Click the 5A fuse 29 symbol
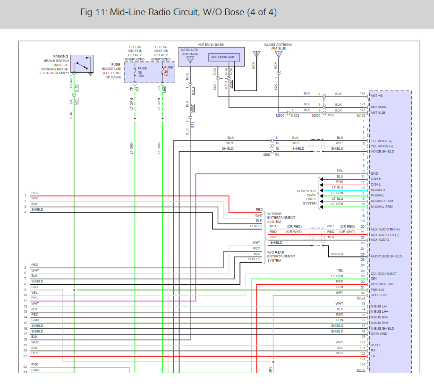Screen dimensions: 434x384 click(162, 72)
